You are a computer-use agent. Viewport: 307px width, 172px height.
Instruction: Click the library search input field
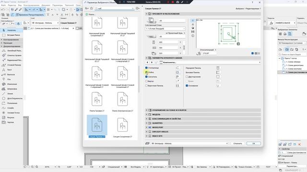(x=115, y=9)
